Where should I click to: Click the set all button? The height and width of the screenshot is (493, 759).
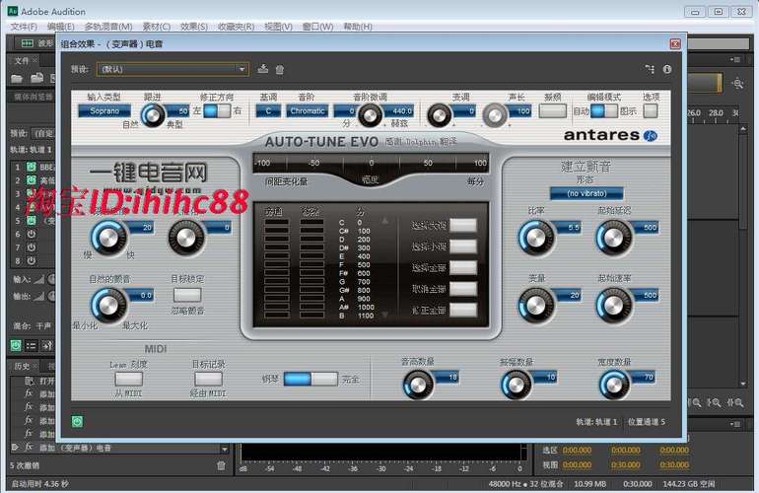[x=463, y=268]
